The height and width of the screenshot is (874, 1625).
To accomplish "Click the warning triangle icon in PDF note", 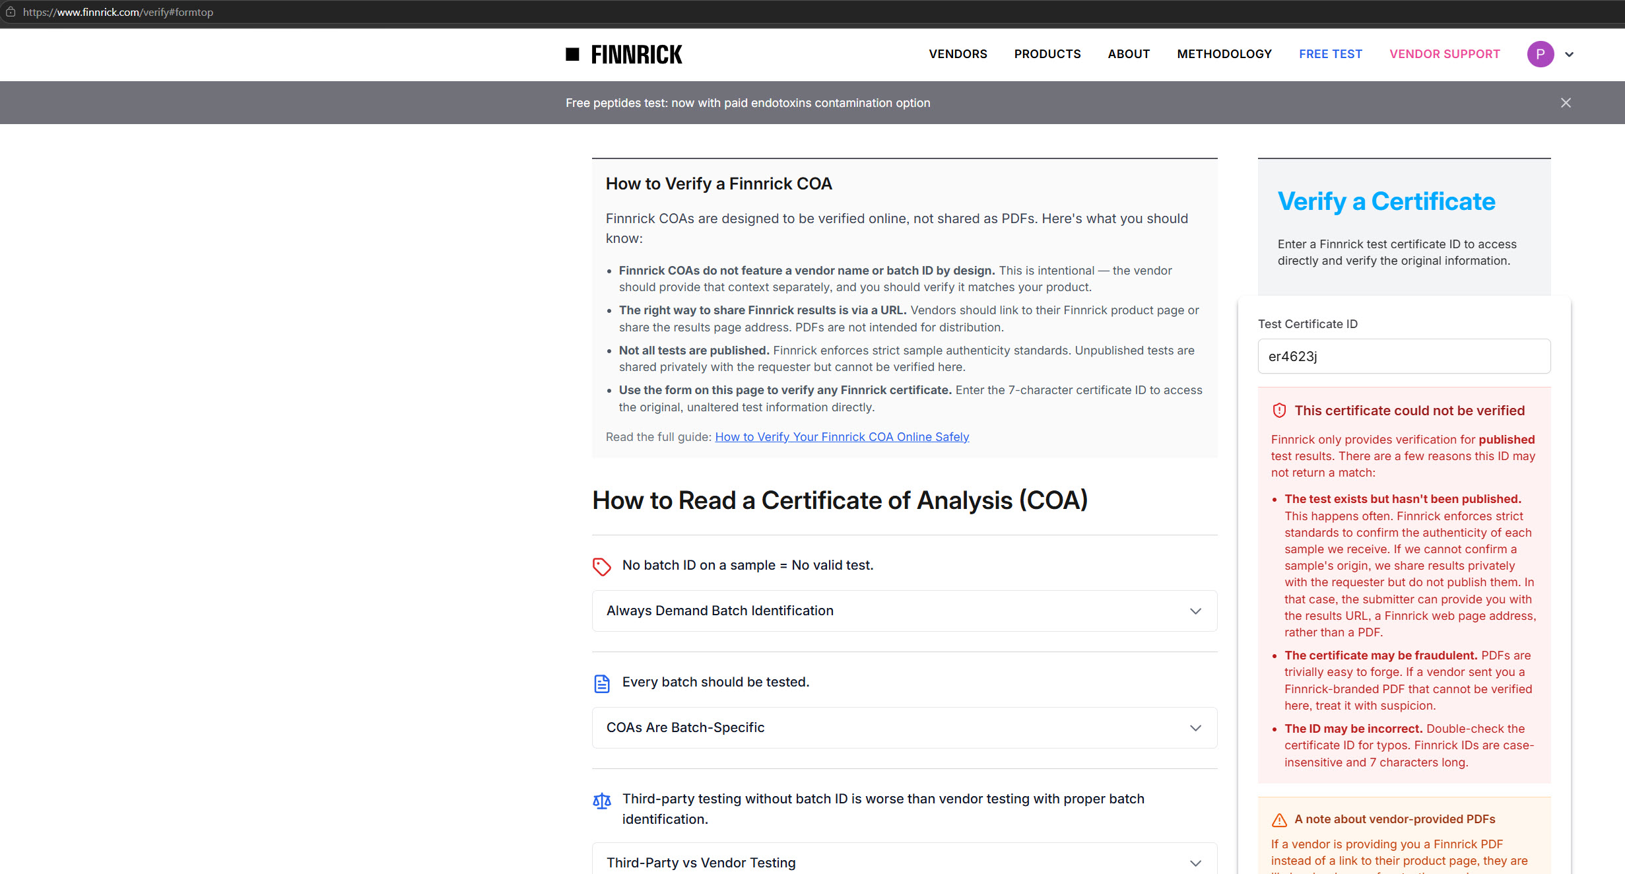I will (x=1279, y=820).
